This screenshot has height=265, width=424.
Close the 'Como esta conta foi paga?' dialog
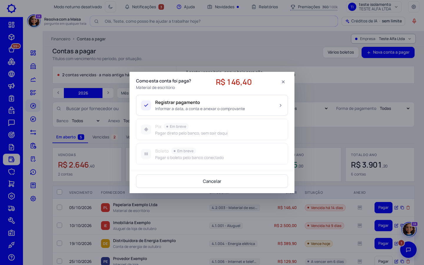(x=283, y=82)
